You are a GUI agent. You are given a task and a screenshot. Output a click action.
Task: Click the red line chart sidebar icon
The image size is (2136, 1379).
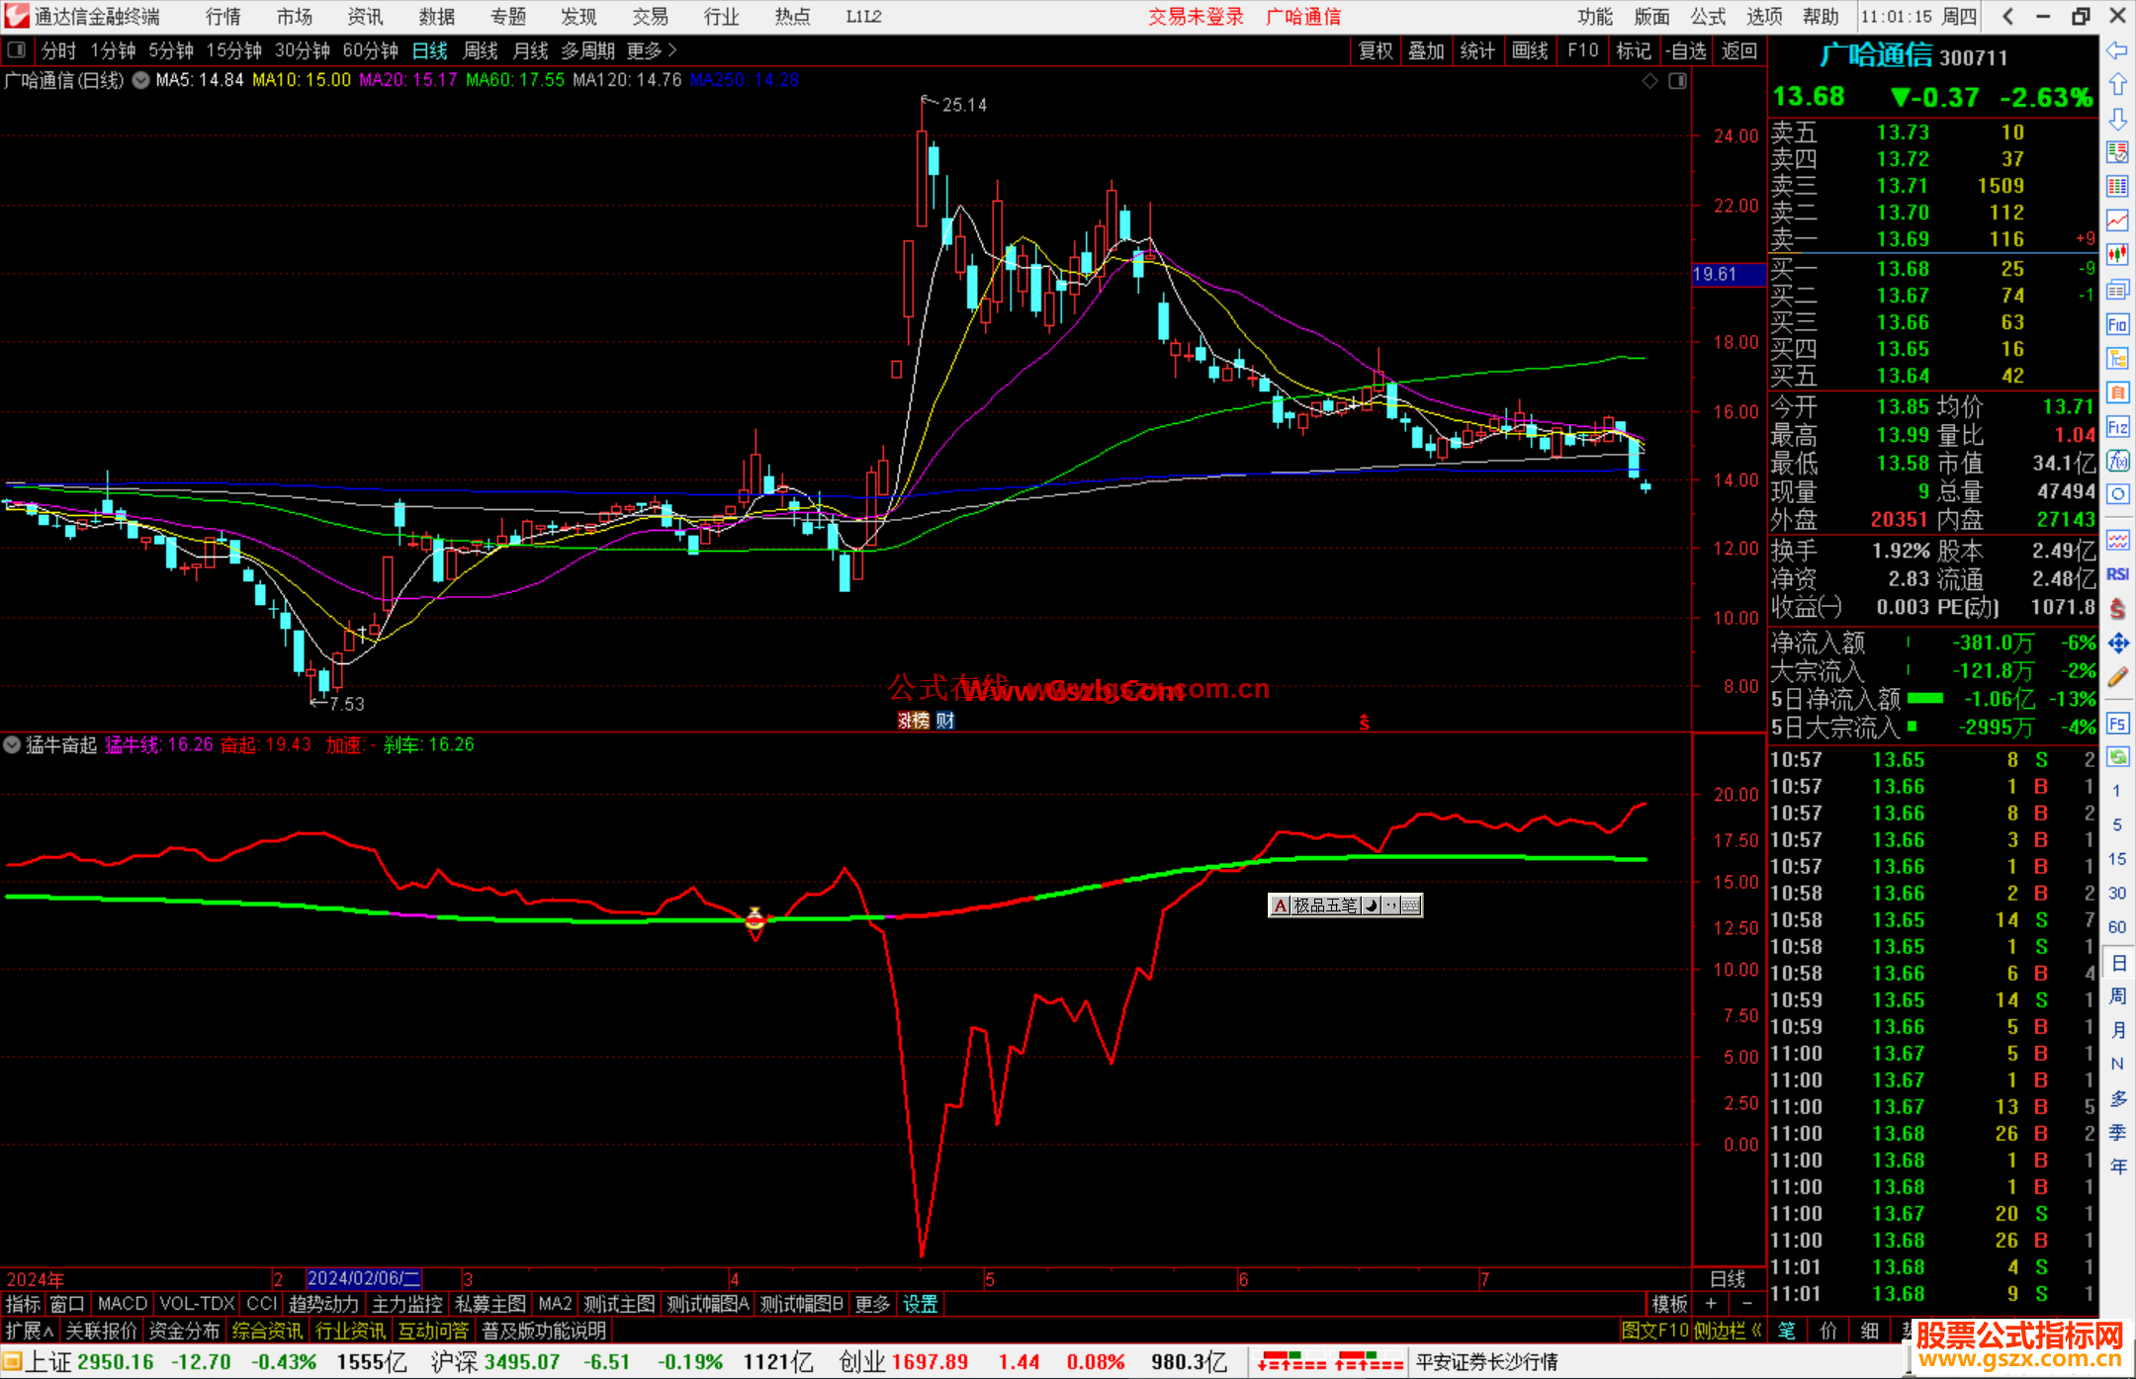tap(2117, 220)
